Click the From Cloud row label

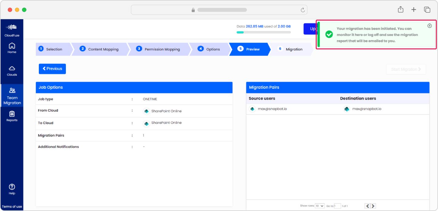click(x=48, y=110)
